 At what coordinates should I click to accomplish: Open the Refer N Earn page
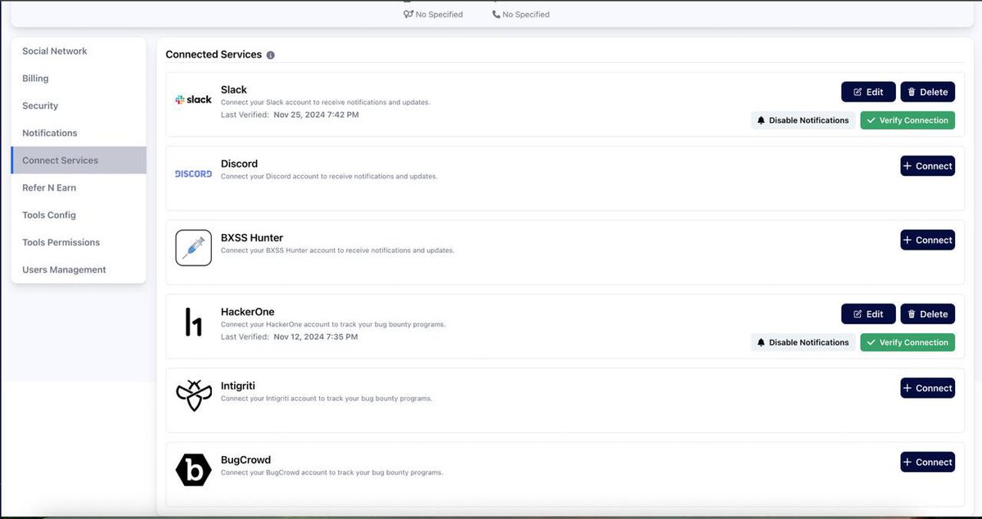tap(79, 187)
